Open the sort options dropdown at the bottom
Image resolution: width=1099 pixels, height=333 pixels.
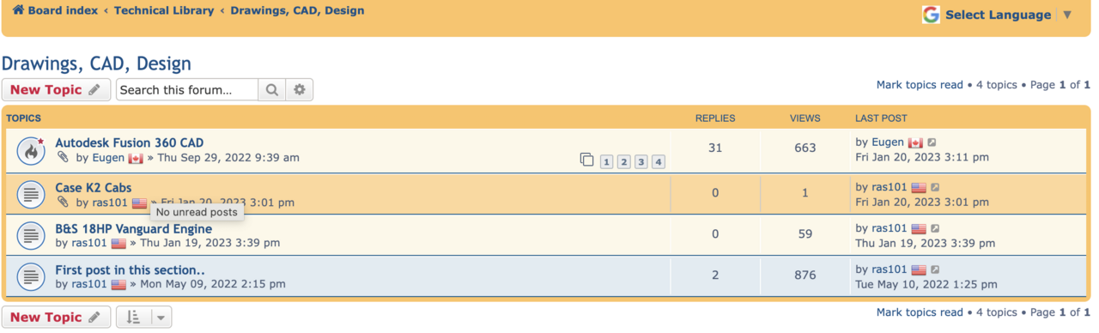144,318
